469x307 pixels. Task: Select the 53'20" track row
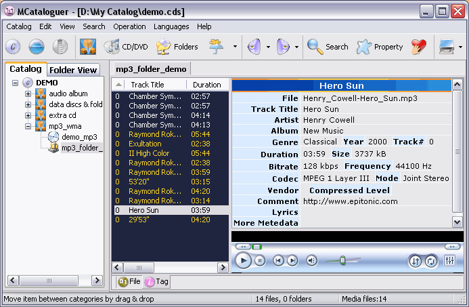[170, 182]
